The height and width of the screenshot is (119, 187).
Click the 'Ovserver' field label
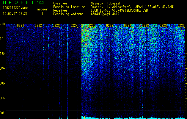tap(60, 3)
